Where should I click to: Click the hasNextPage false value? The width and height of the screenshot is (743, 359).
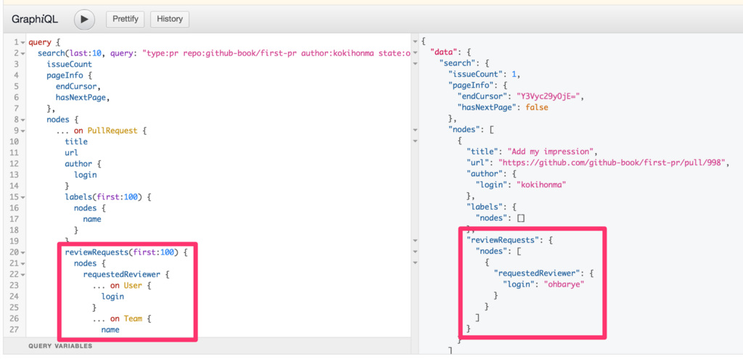click(x=537, y=107)
